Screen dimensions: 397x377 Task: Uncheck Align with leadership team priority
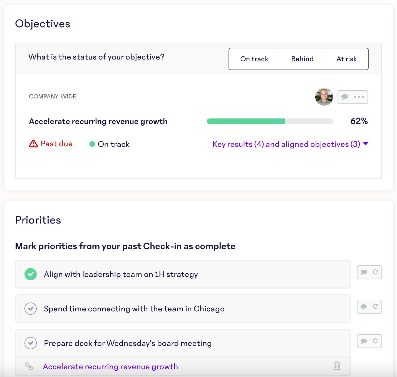pyautogui.click(x=31, y=274)
